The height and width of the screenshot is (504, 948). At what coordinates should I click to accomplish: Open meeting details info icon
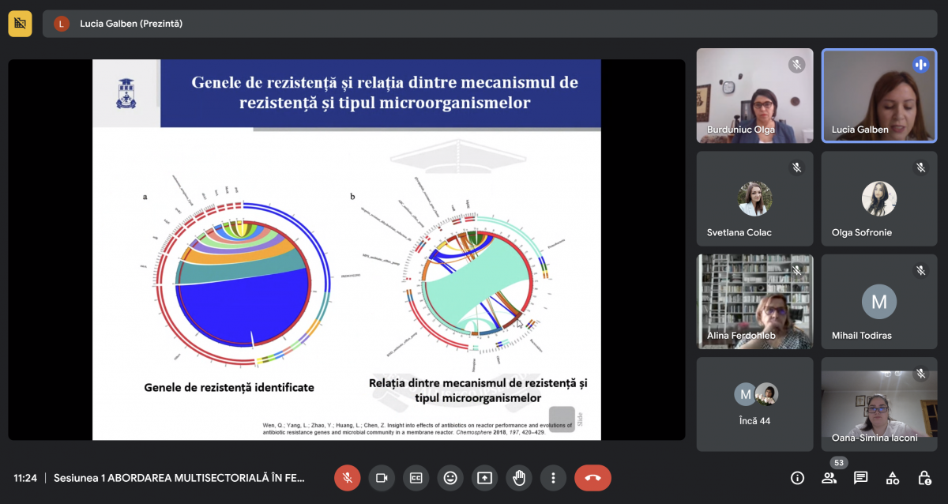pos(797,478)
